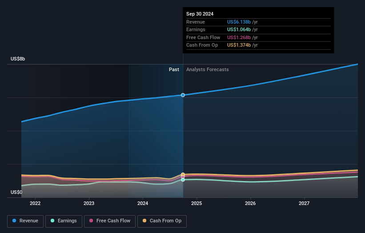Image resolution: width=365 pixels, height=233 pixels.
Task: Click the US$1.374b cash from op value
Action: point(239,45)
